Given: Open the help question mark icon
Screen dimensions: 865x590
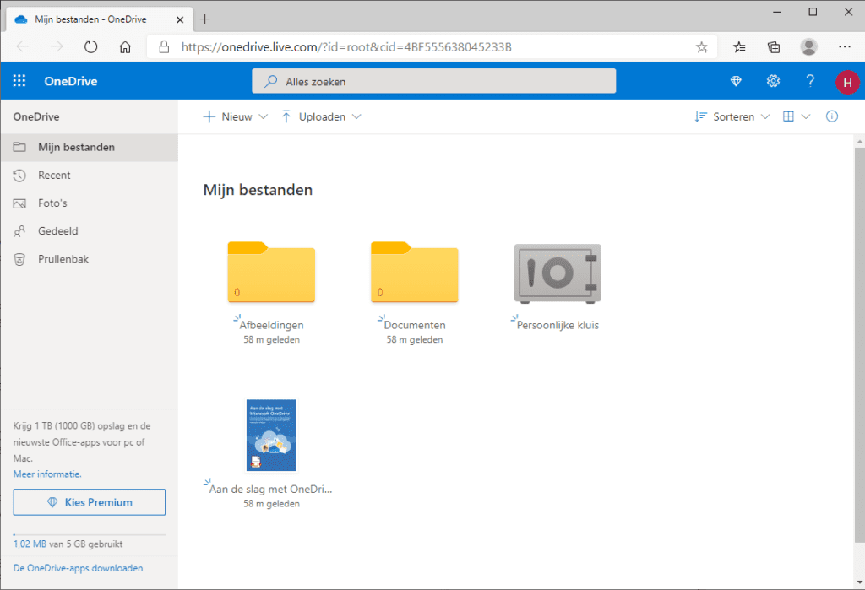Looking at the screenshot, I should 810,81.
